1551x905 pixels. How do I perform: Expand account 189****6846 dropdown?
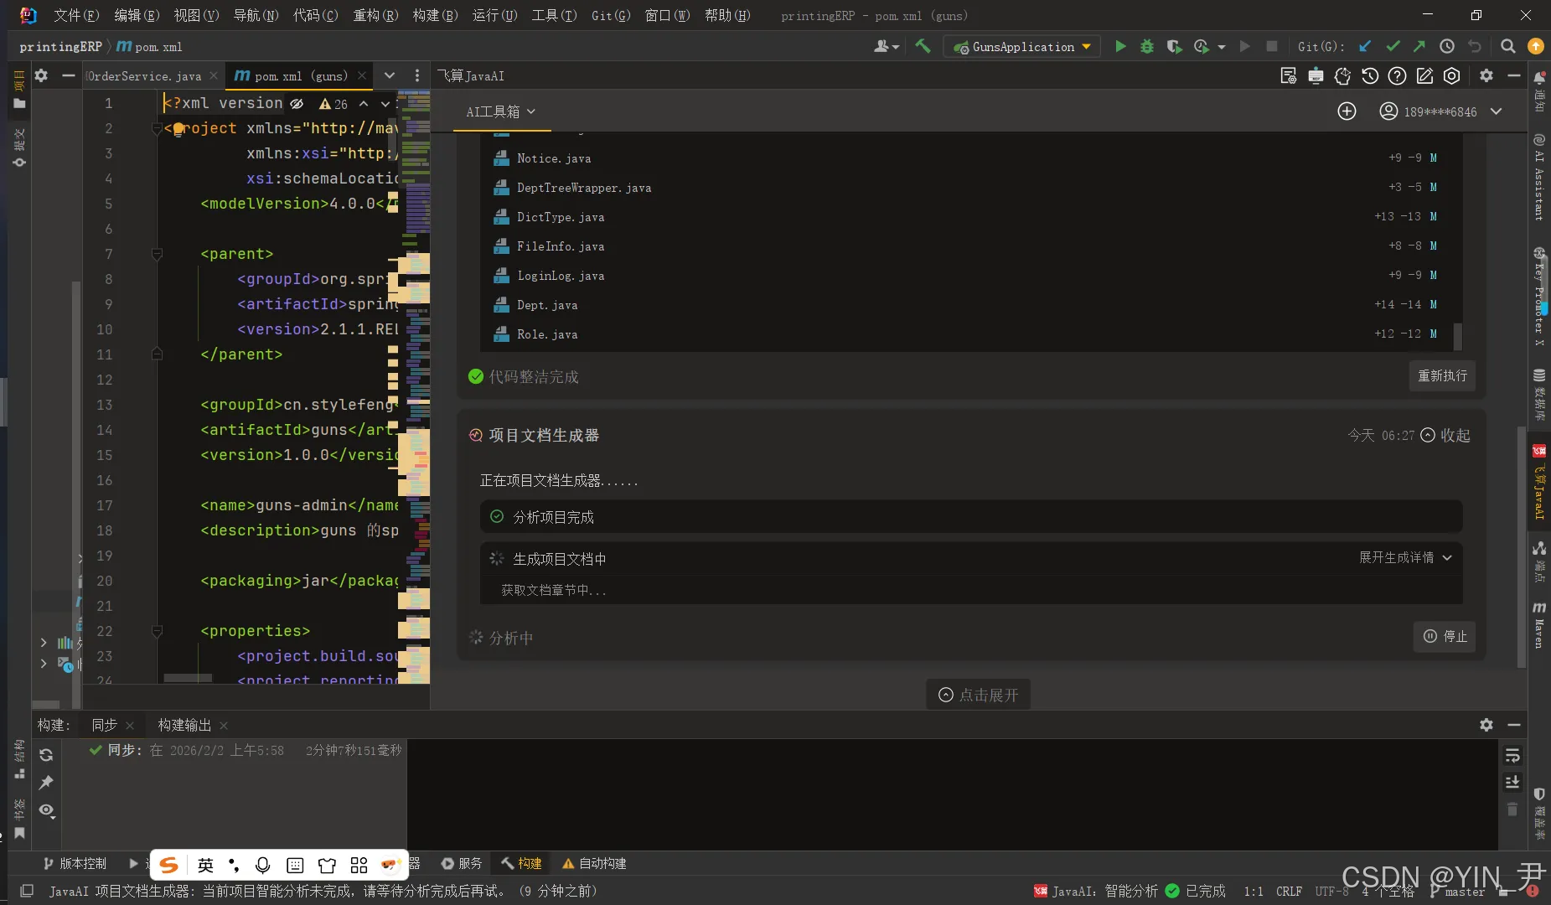tap(1496, 111)
